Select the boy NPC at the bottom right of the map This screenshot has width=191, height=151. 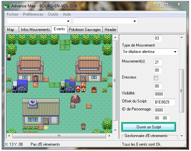[83, 126]
